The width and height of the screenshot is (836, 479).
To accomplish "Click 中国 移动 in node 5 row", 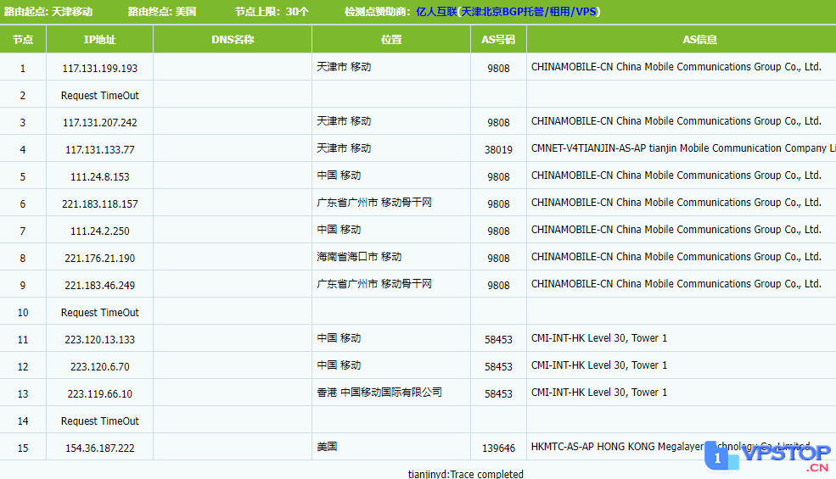I will pos(339,175).
